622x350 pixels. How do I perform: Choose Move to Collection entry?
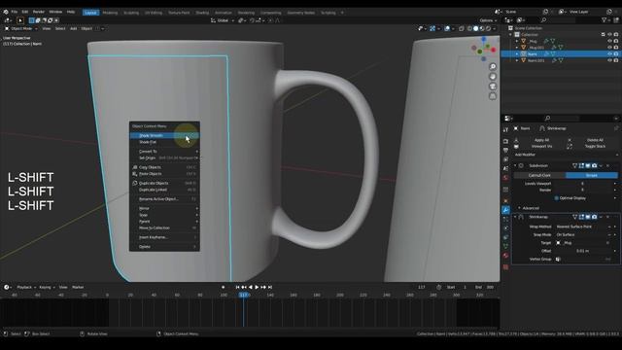pos(164,228)
